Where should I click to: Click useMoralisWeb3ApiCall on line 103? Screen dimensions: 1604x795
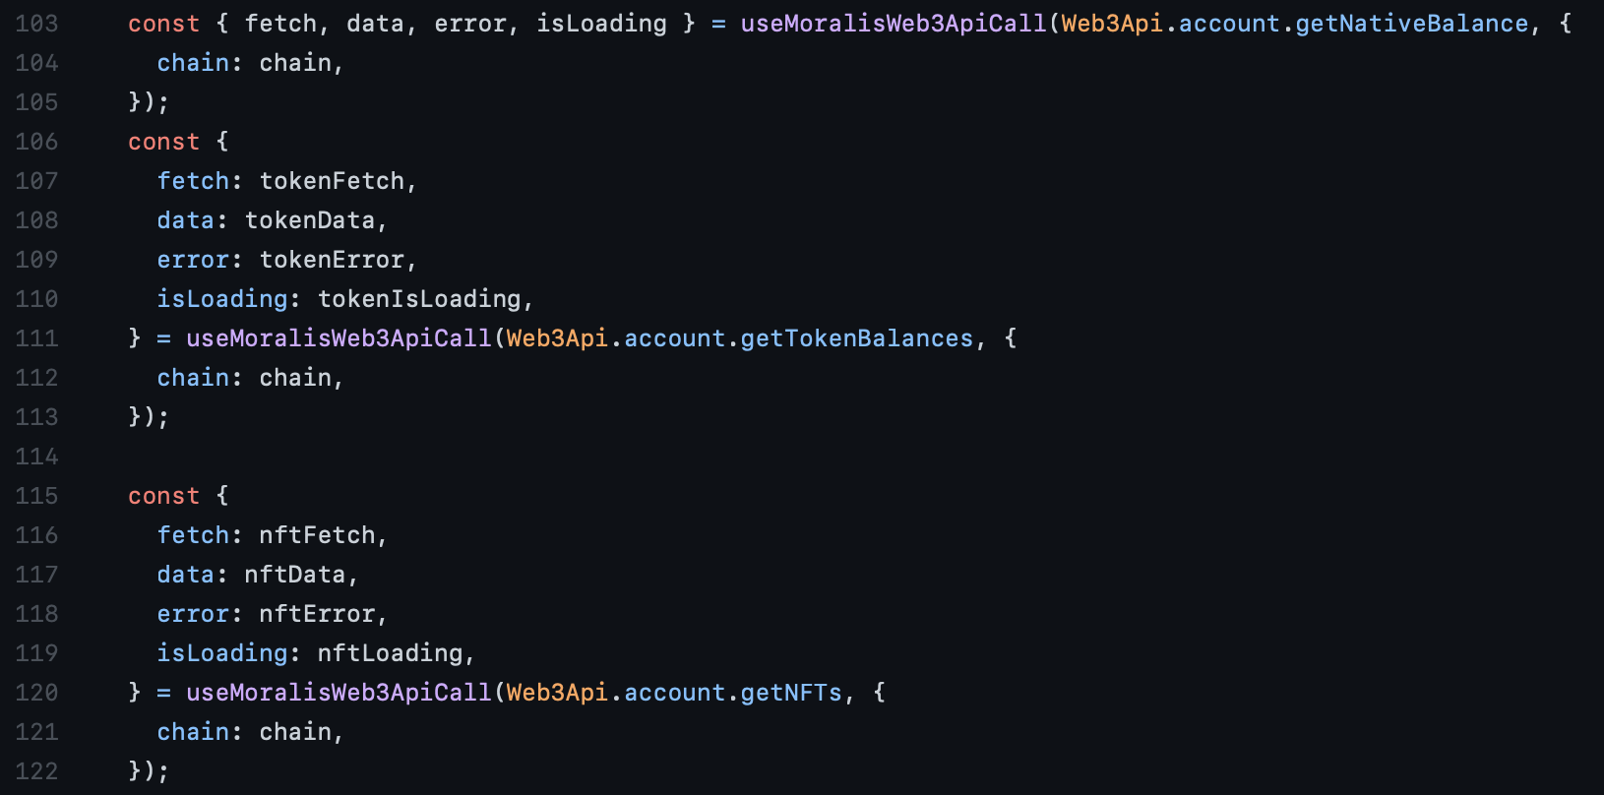click(x=894, y=24)
